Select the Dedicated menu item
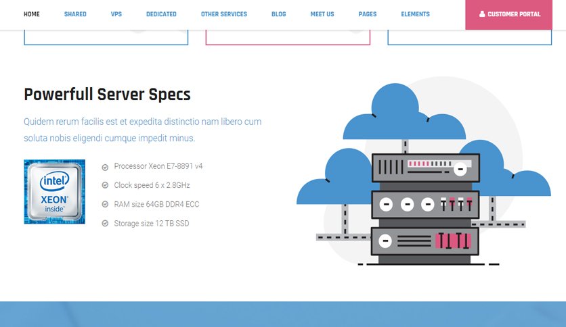This screenshot has width=566, height=327. [161, 14]
